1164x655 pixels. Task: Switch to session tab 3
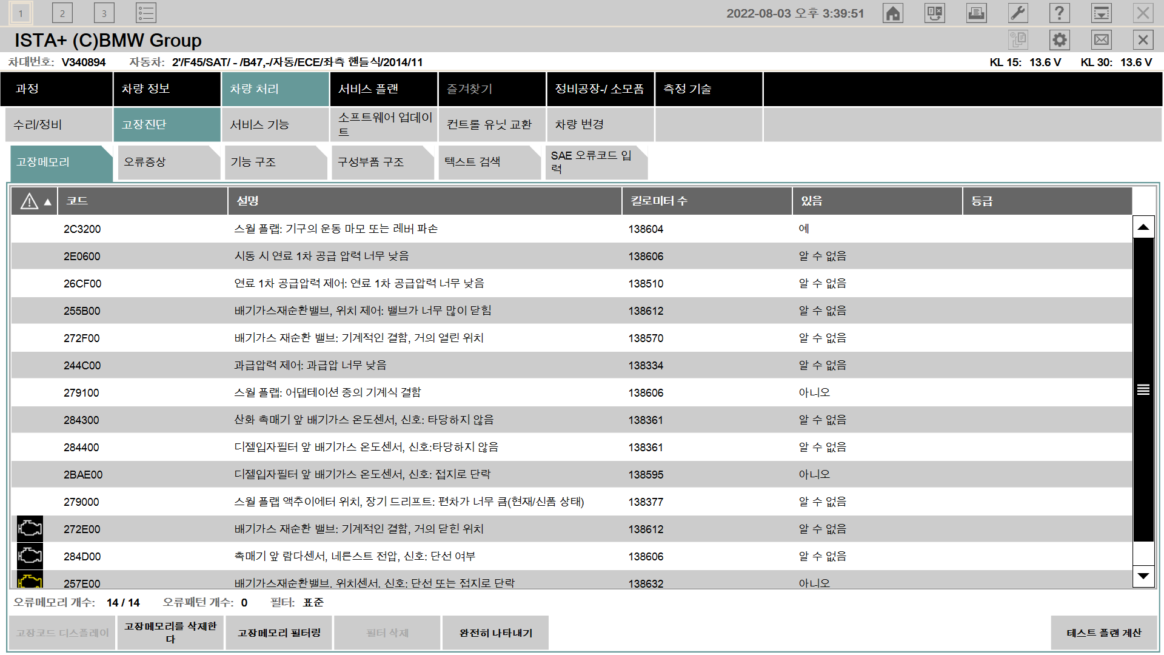104,13
